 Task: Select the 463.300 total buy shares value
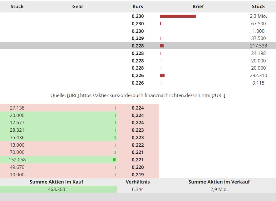tap(57, 189)
